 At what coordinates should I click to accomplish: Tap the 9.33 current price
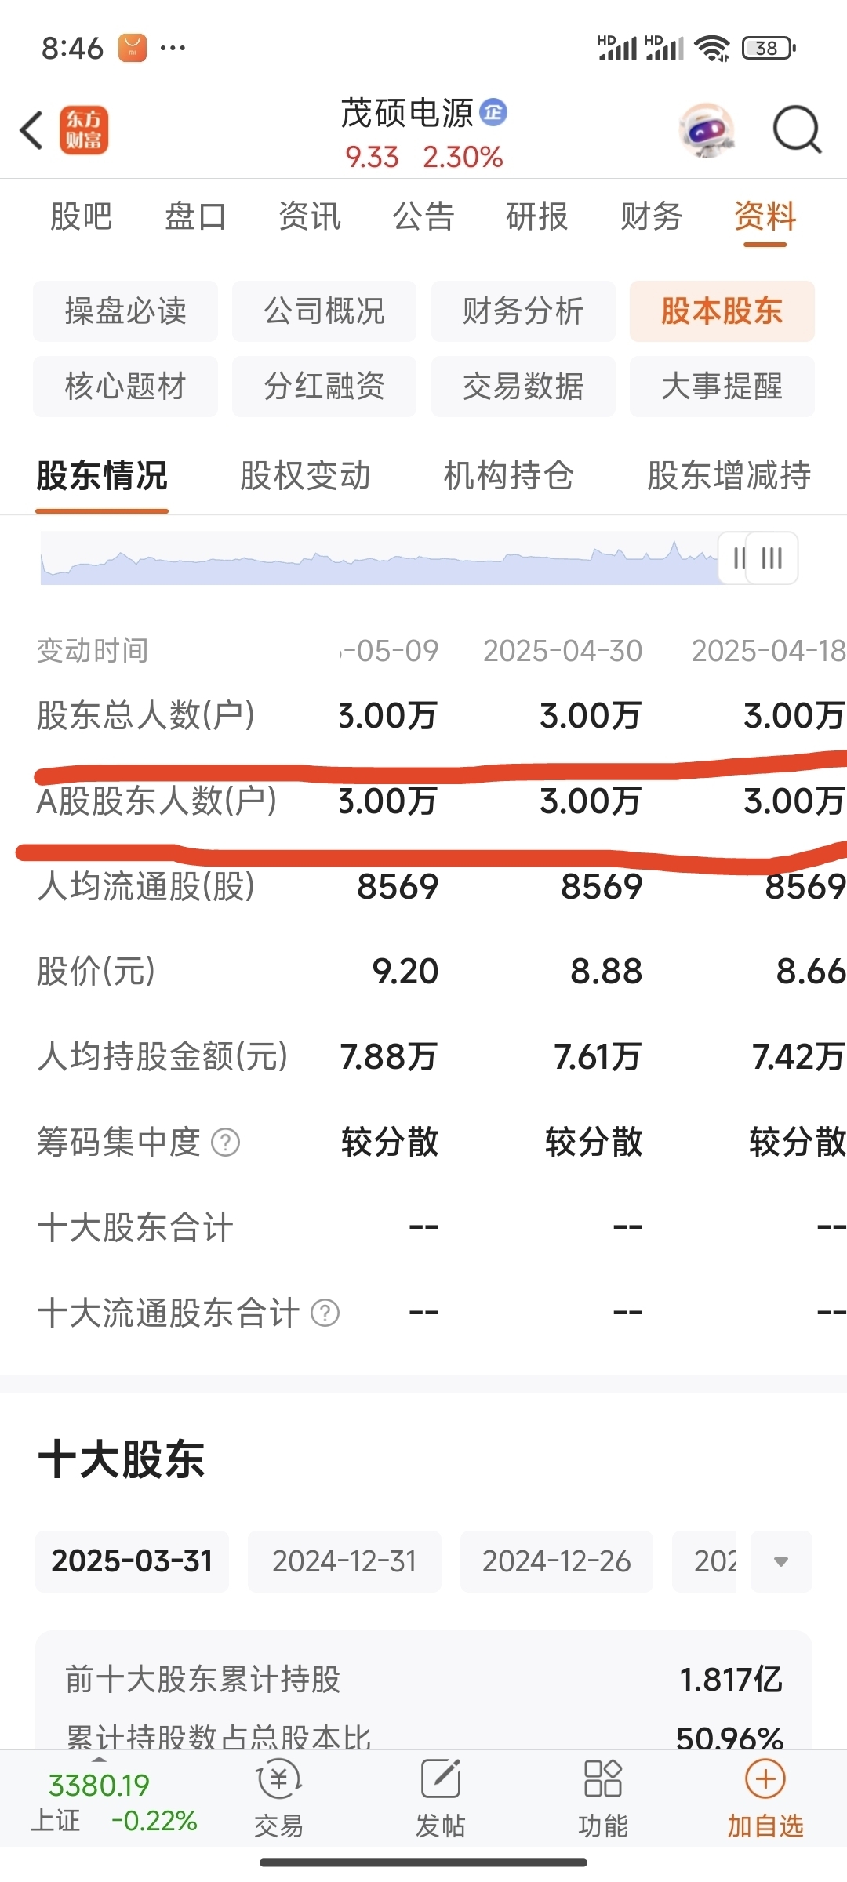[373, 157]
